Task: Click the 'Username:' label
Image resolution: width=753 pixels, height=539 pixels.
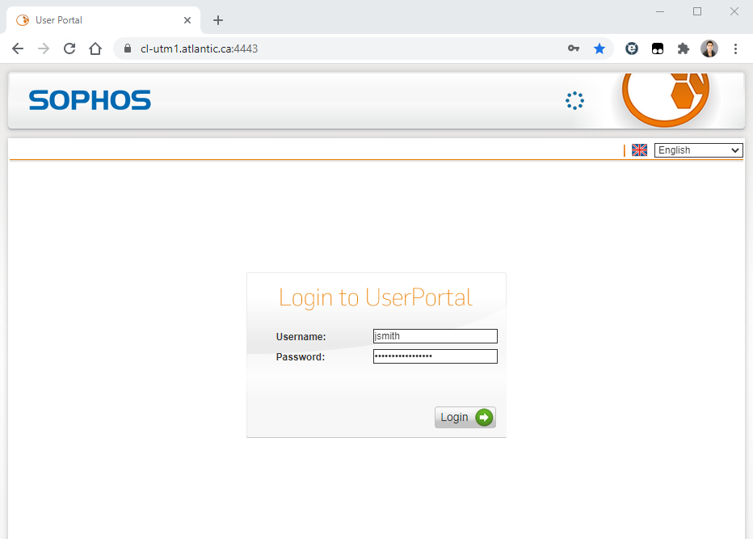Action: [301, 337]
